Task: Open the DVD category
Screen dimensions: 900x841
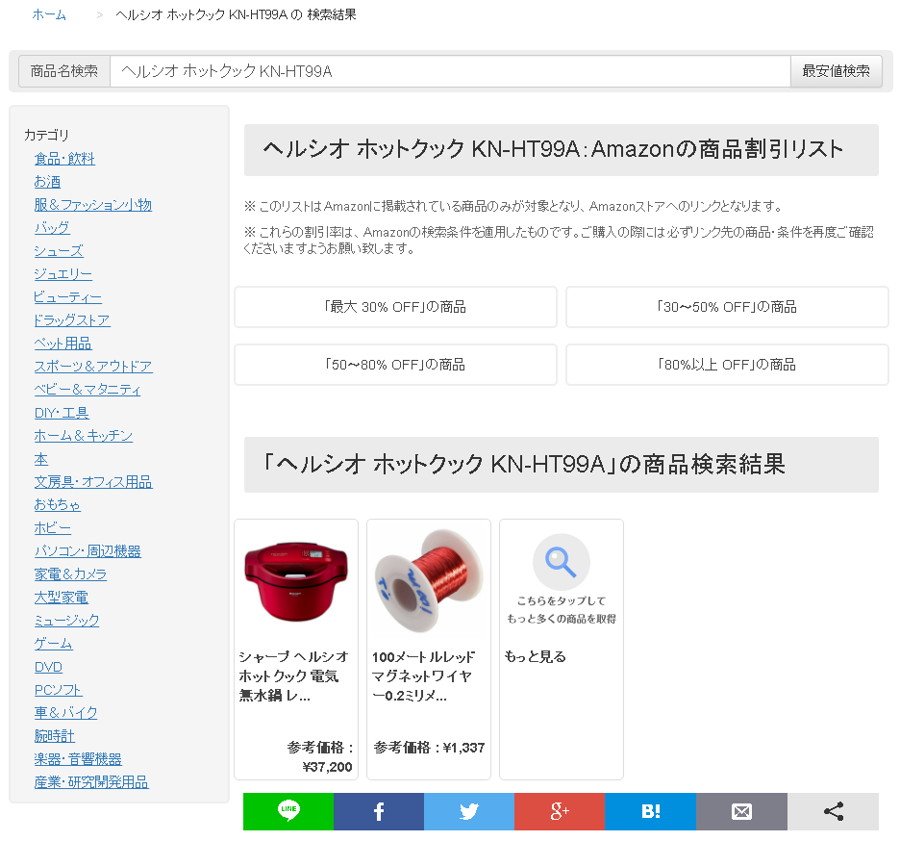Action: click(x=48, y=667)
